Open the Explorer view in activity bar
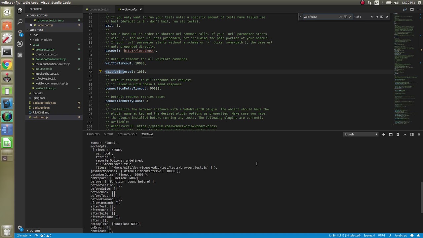Image resolution: width=423 pixels, height=238 pixels. [x=20, y=11]
